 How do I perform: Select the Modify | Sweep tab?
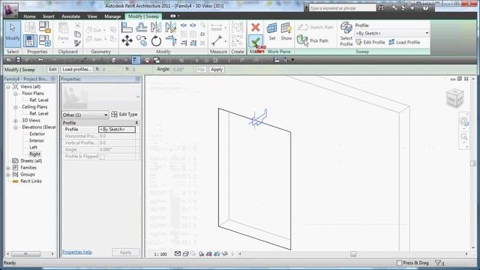coord(143,16)
